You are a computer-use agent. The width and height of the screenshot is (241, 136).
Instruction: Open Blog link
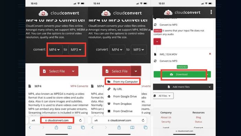[198, 117]
